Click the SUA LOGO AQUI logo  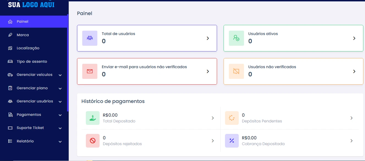point(31,4)
